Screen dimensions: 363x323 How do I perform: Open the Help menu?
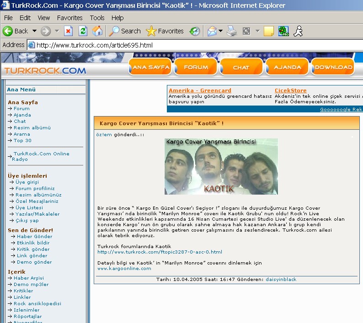[117, 18]
